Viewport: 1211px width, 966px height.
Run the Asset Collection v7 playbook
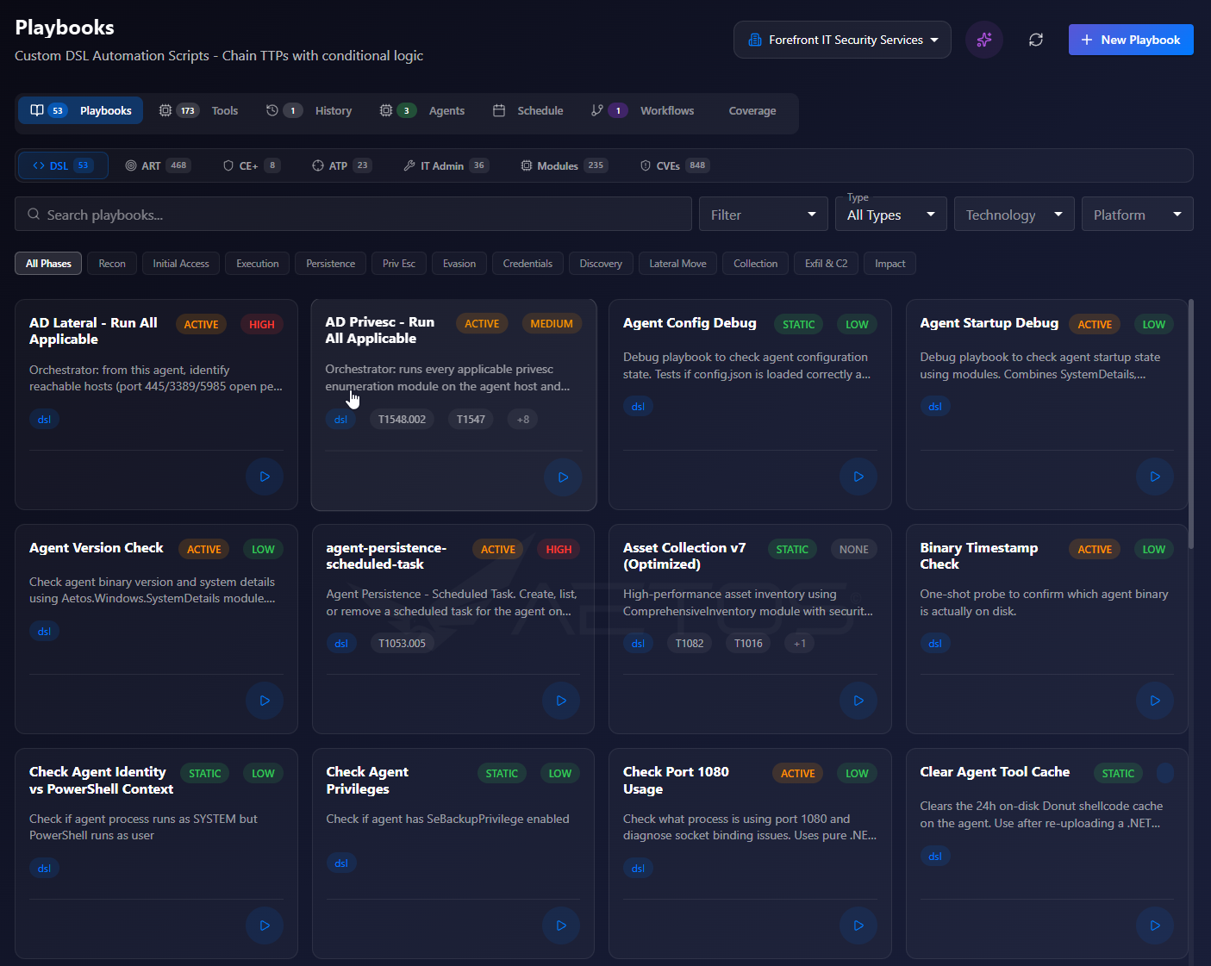click(x=858, y=701)
